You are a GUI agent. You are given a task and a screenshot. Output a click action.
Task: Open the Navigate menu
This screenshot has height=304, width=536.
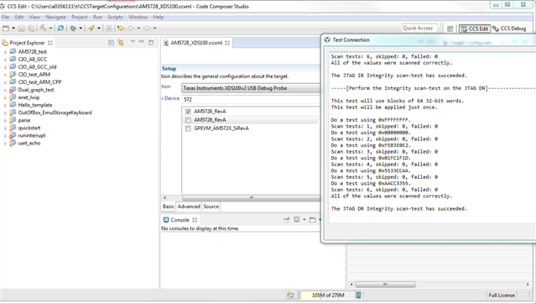click(x=55, y=17)
